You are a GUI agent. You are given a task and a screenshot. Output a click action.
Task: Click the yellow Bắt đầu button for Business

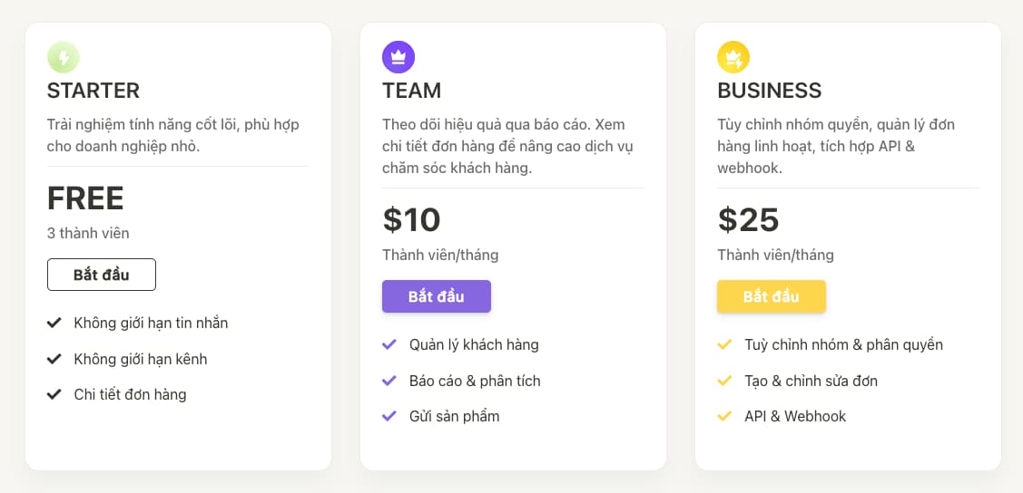(x=772, y=296)
